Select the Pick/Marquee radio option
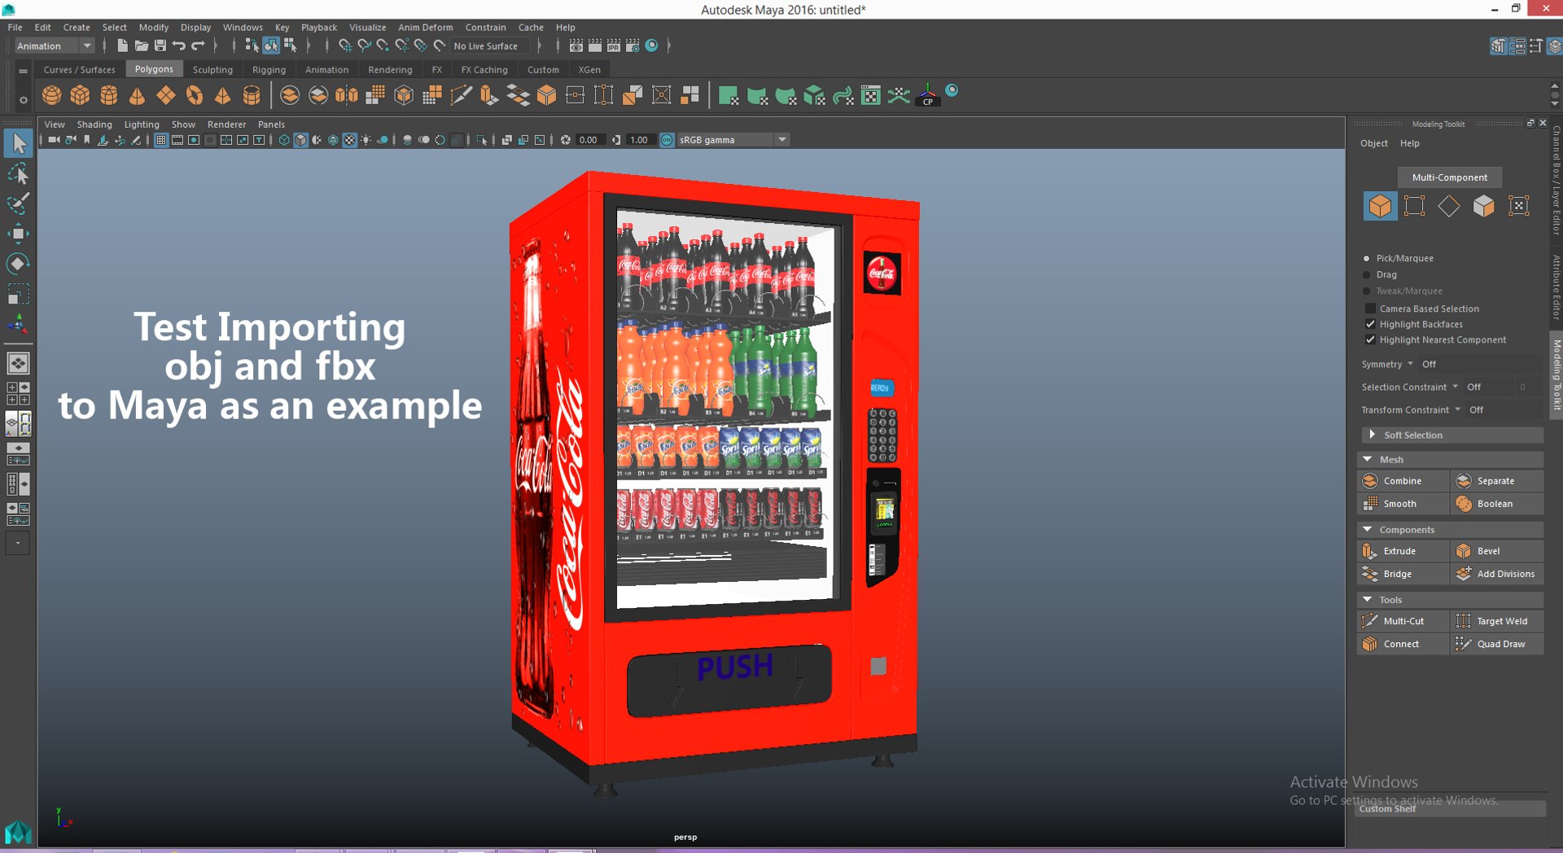 click(x=1367, y=258)
